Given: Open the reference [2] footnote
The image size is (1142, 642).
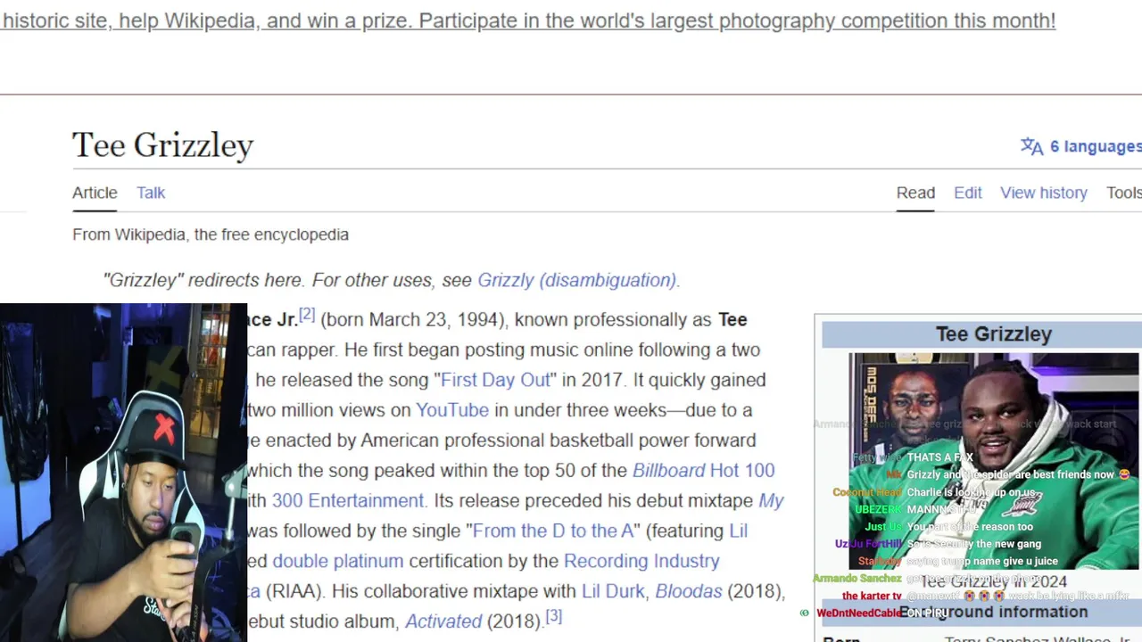Looking at the screenshot, I should 307,315.
